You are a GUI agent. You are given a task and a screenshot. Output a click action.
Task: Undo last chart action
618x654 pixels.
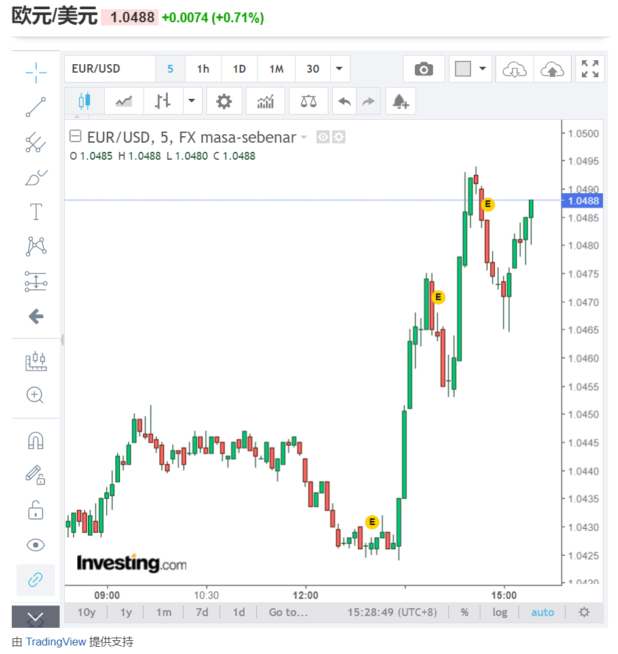(x=345, y=101)
